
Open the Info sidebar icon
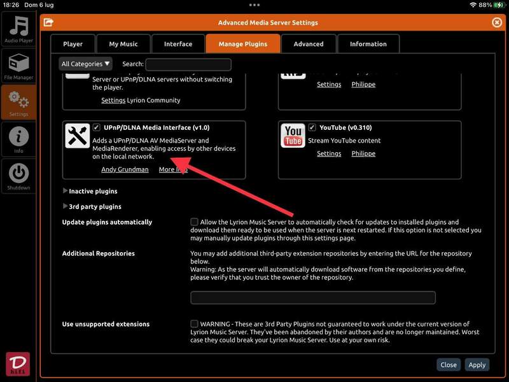coord(18,138)
